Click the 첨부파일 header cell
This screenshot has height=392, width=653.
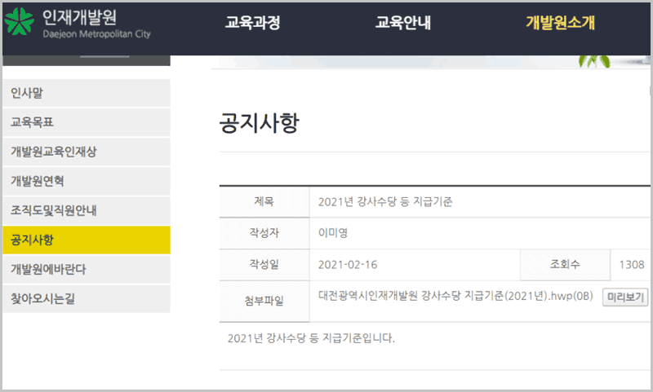click(264, 301)
